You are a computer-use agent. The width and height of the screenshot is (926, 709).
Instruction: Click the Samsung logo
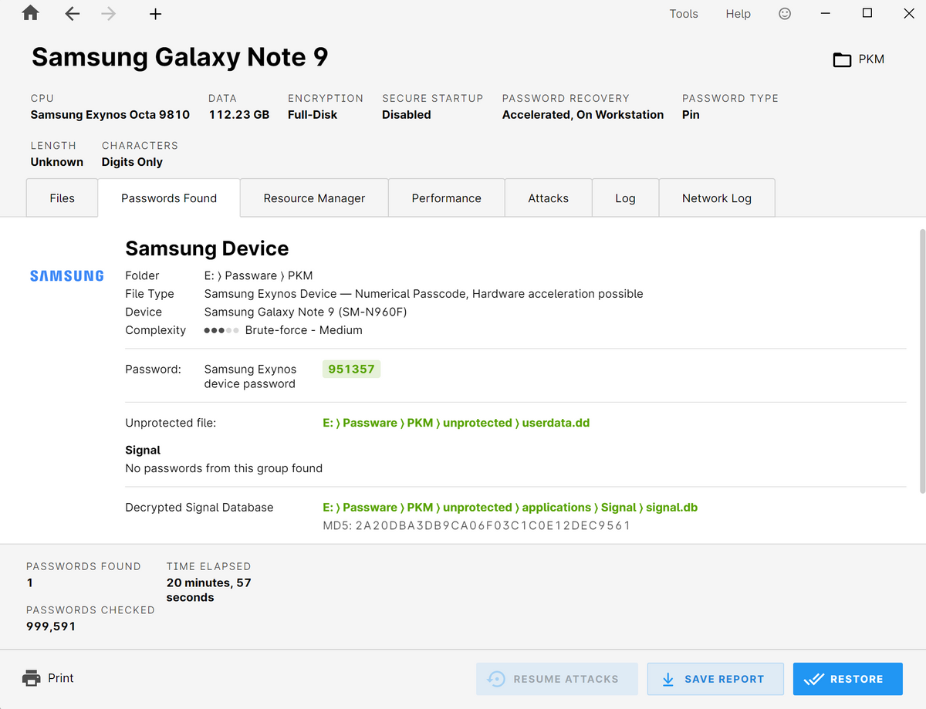(x=67, y=275)
